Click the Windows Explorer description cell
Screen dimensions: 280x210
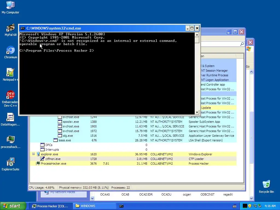(200, 154)
